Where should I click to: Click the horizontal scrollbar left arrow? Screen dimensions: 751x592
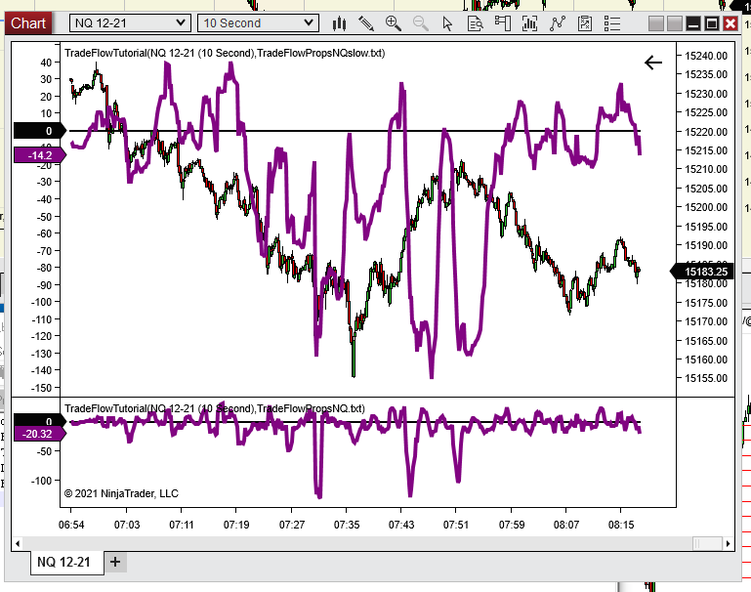[x=18, y=543]
